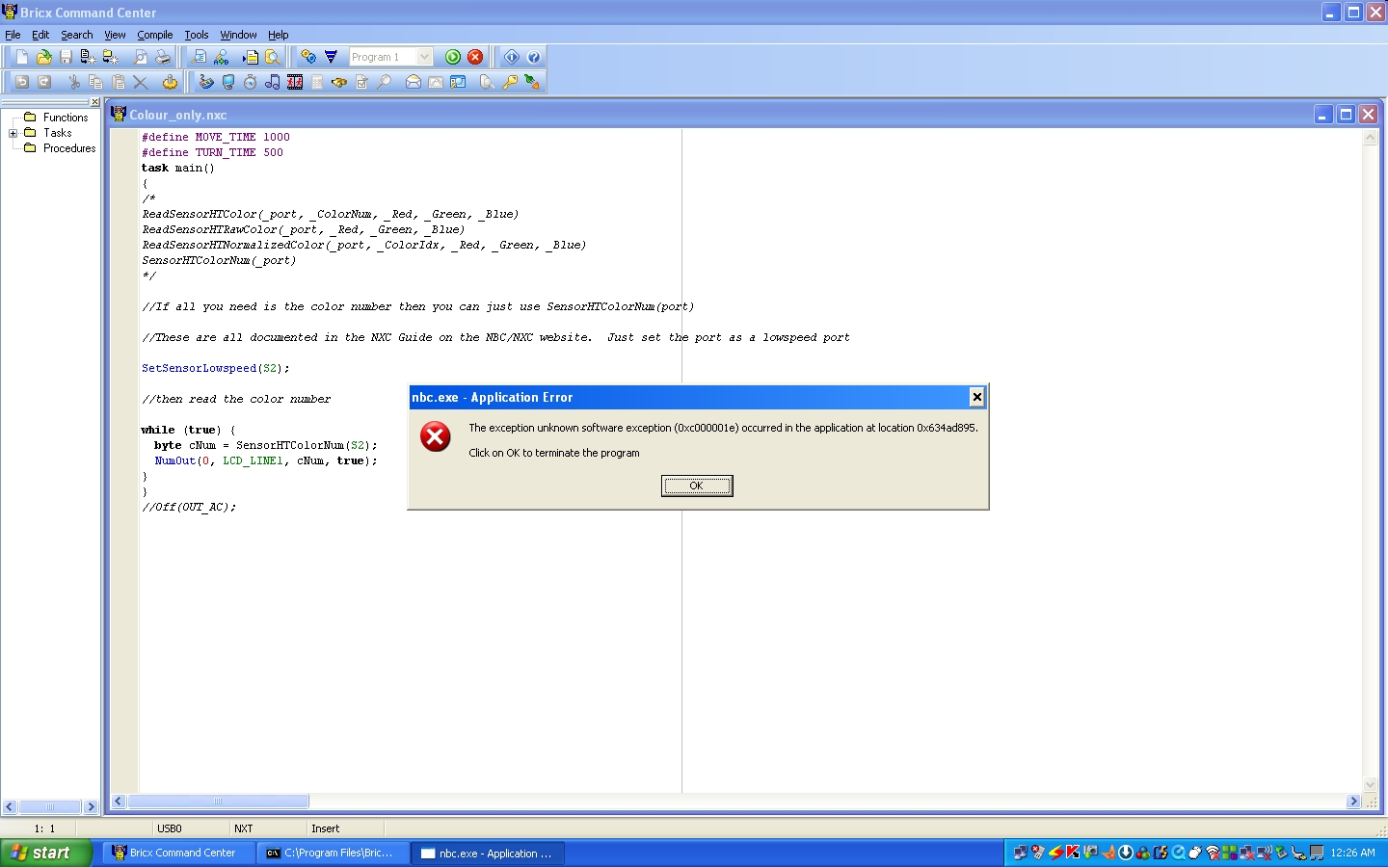Open the Compile menu
This screenshot has width=1388, height=867.
(155, 35)
